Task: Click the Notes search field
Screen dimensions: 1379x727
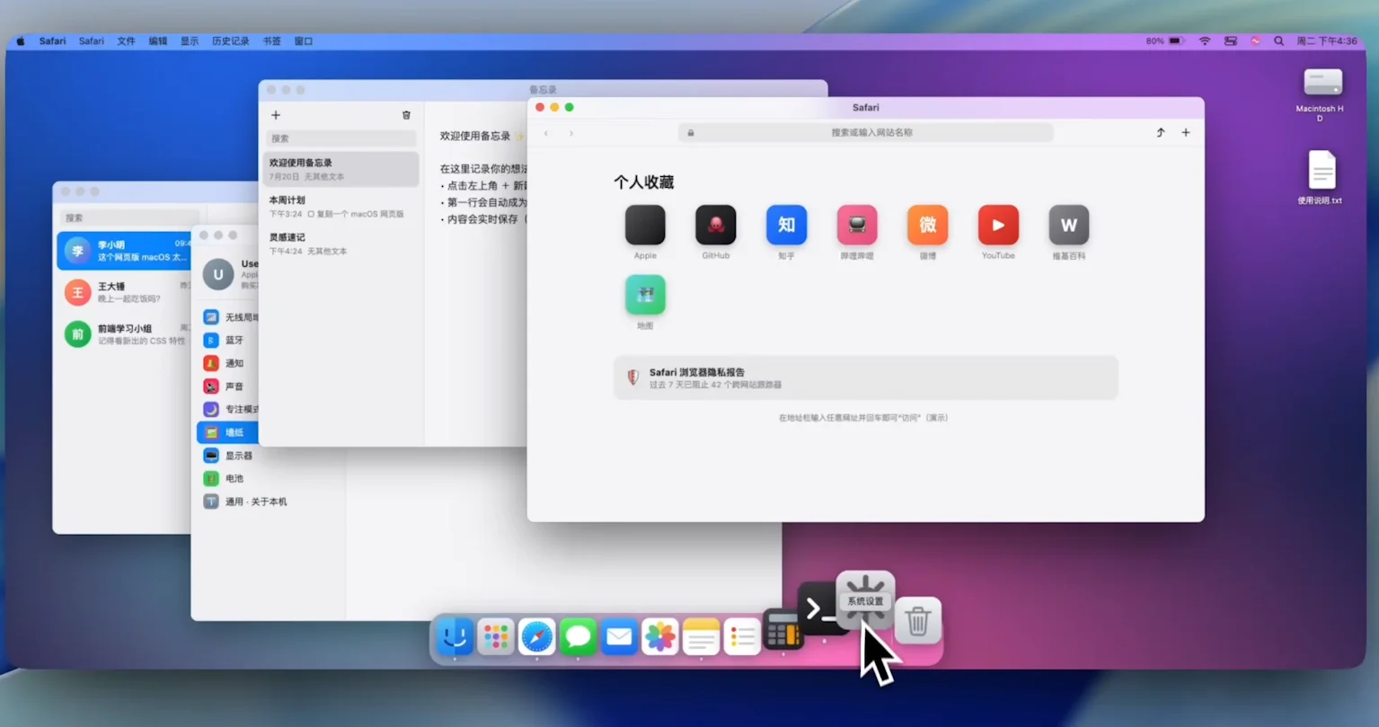Action: 341,138
